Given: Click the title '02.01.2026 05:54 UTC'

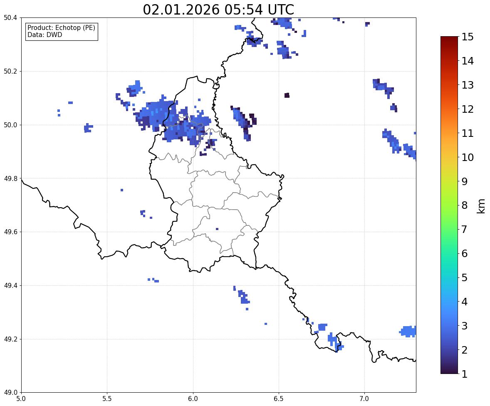Looking at the screenshot, I should [218, 10].
